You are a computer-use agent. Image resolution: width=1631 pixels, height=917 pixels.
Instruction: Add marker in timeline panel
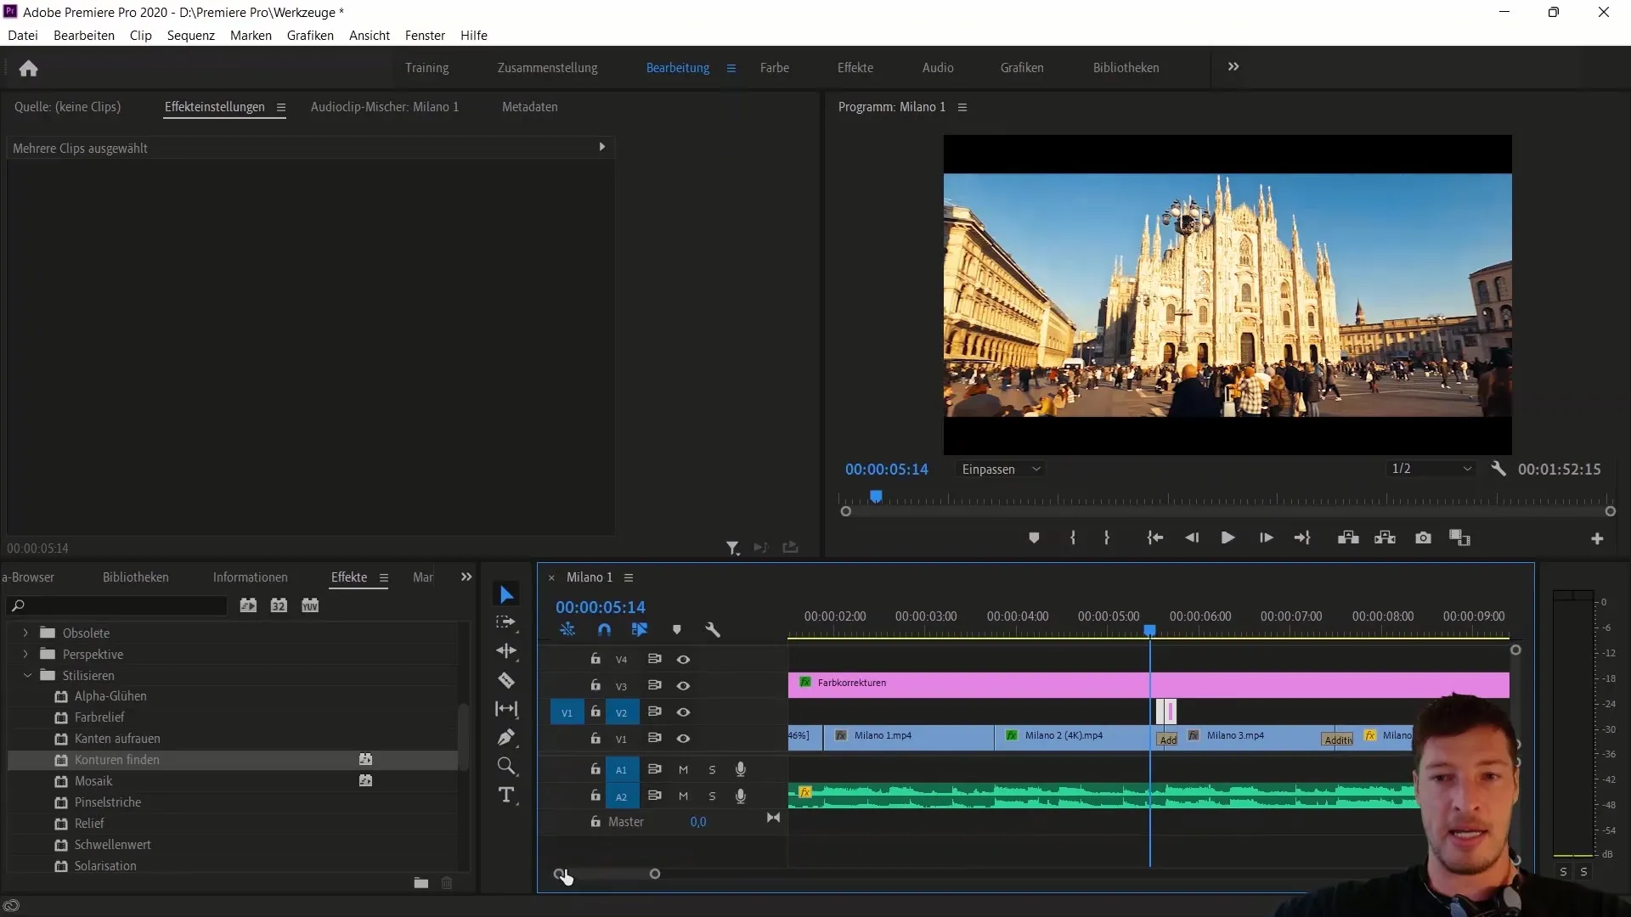click(677, 630)
